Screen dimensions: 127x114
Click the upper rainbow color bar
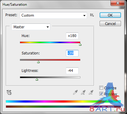click(63, 101)
